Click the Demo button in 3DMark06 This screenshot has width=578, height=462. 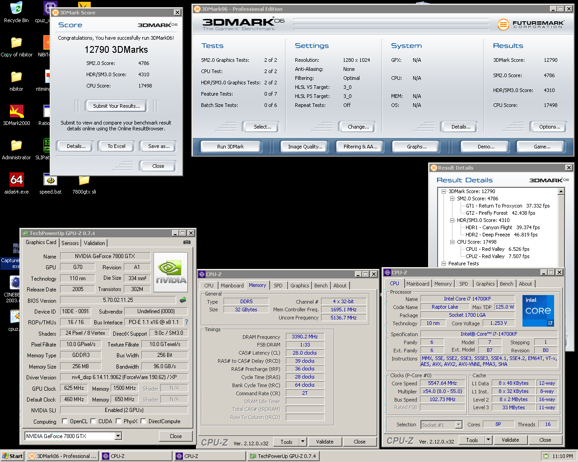(486, 147)
